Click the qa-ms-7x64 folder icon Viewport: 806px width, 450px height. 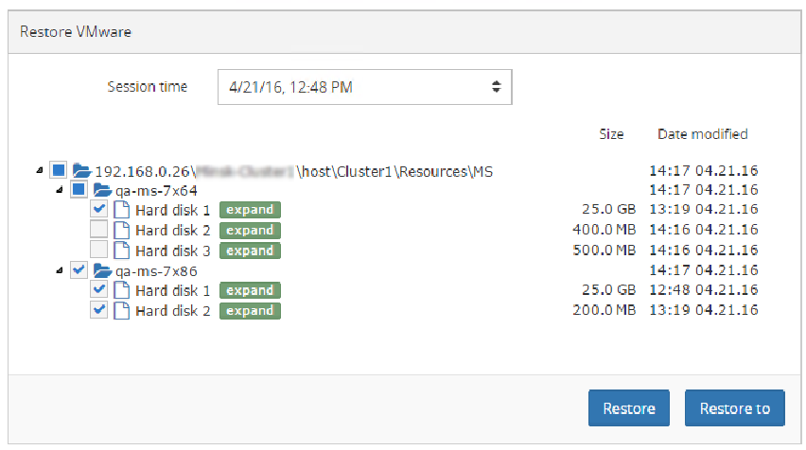click(x=102, y=191)
